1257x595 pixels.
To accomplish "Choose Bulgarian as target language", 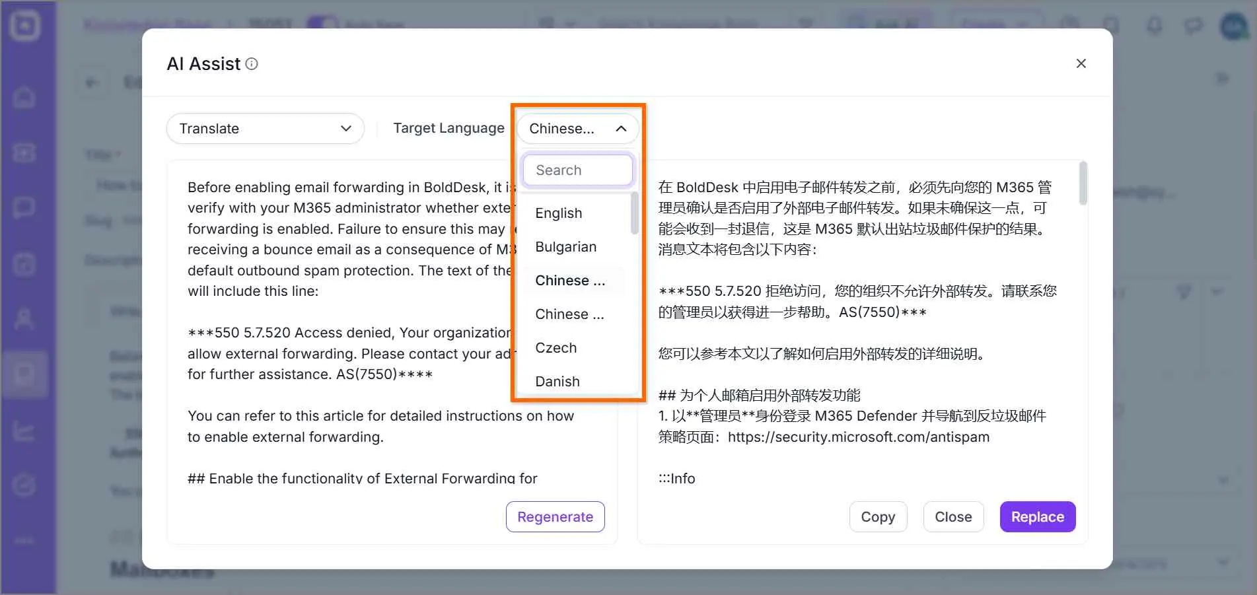I will tap(566, 247).
